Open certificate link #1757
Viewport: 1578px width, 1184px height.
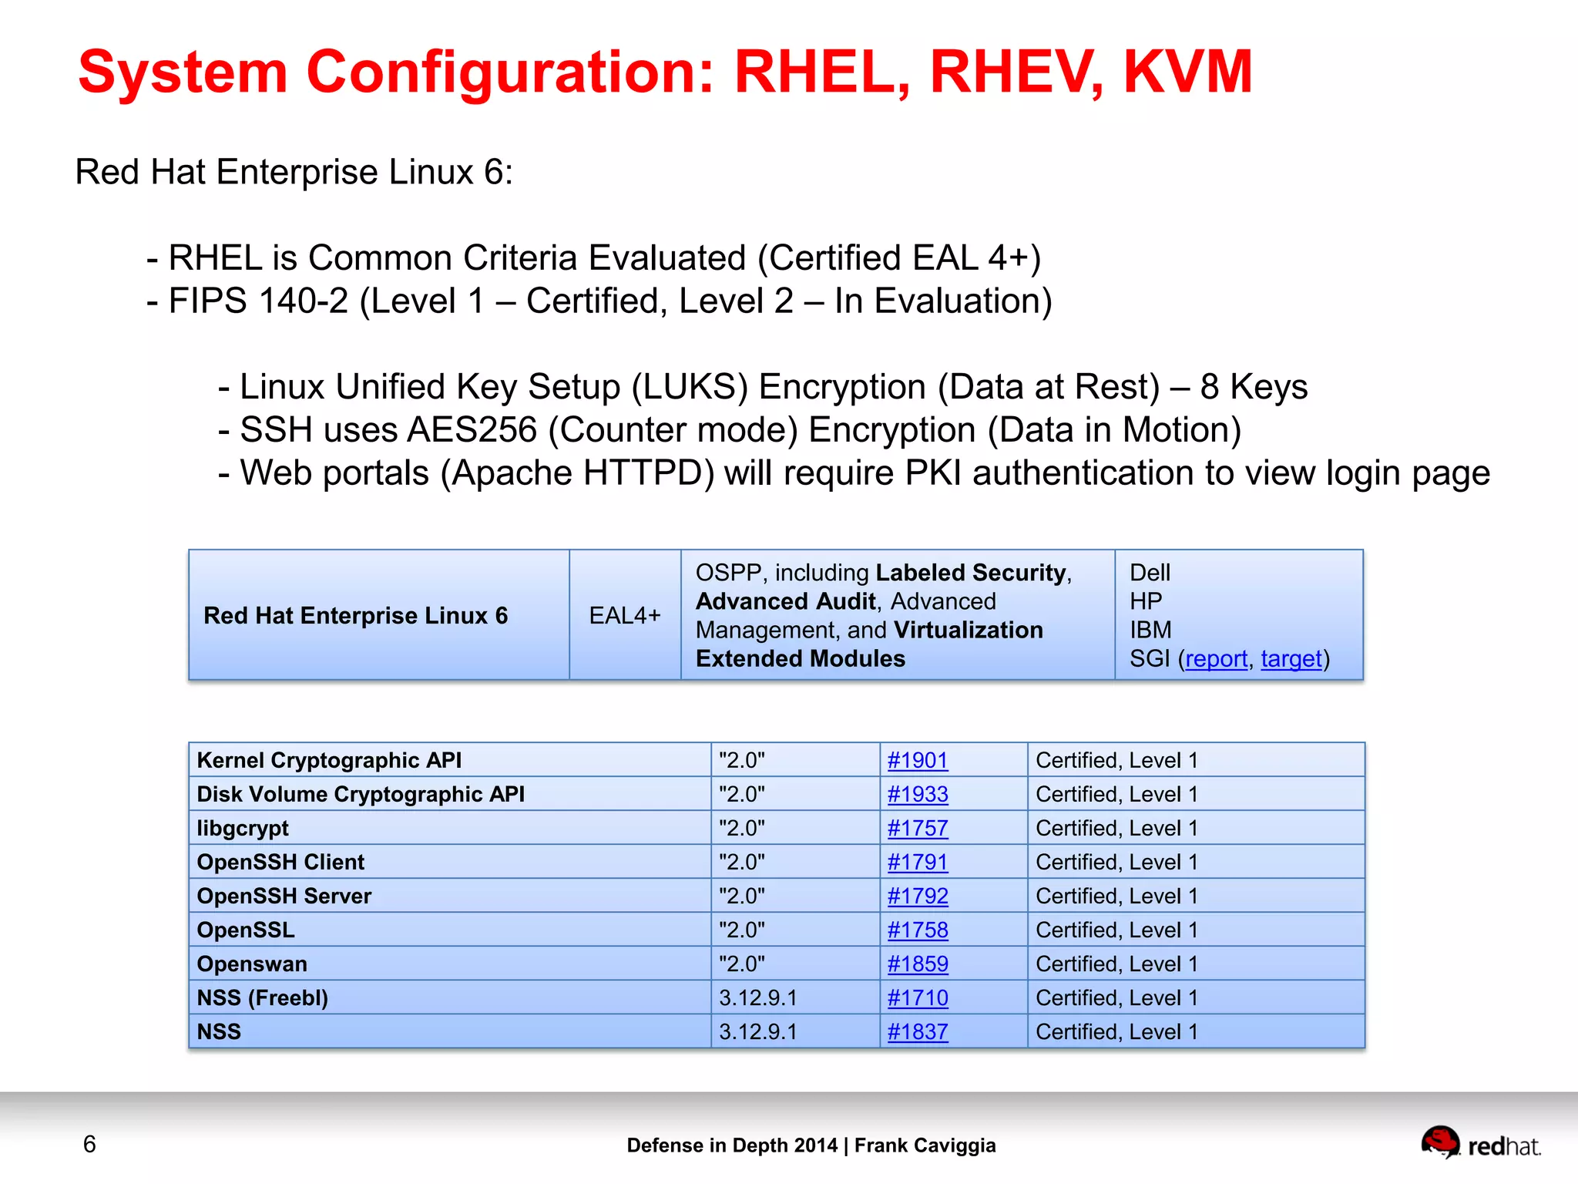[918, 828]
